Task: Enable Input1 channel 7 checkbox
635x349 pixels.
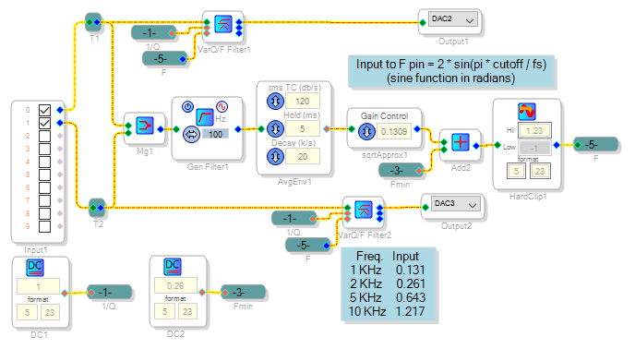Action: pyautogui.click(x=44, y=200)
